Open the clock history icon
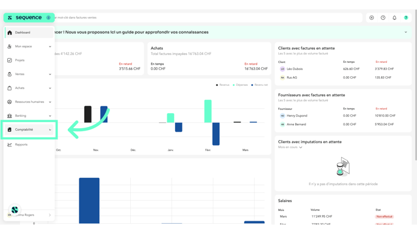The image size is (417, 234). coord(383,18)
